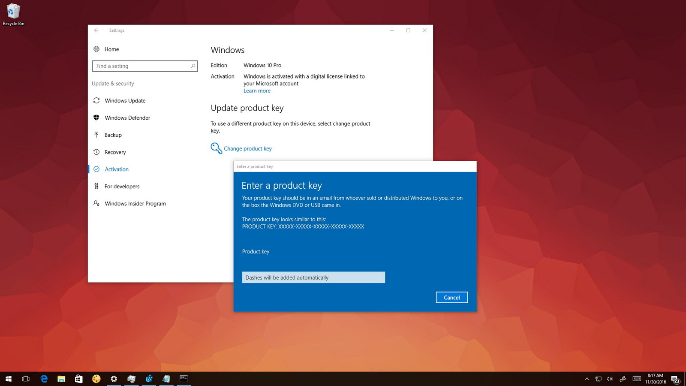
Task: Open For developers settings
Action: pos(122,187)
